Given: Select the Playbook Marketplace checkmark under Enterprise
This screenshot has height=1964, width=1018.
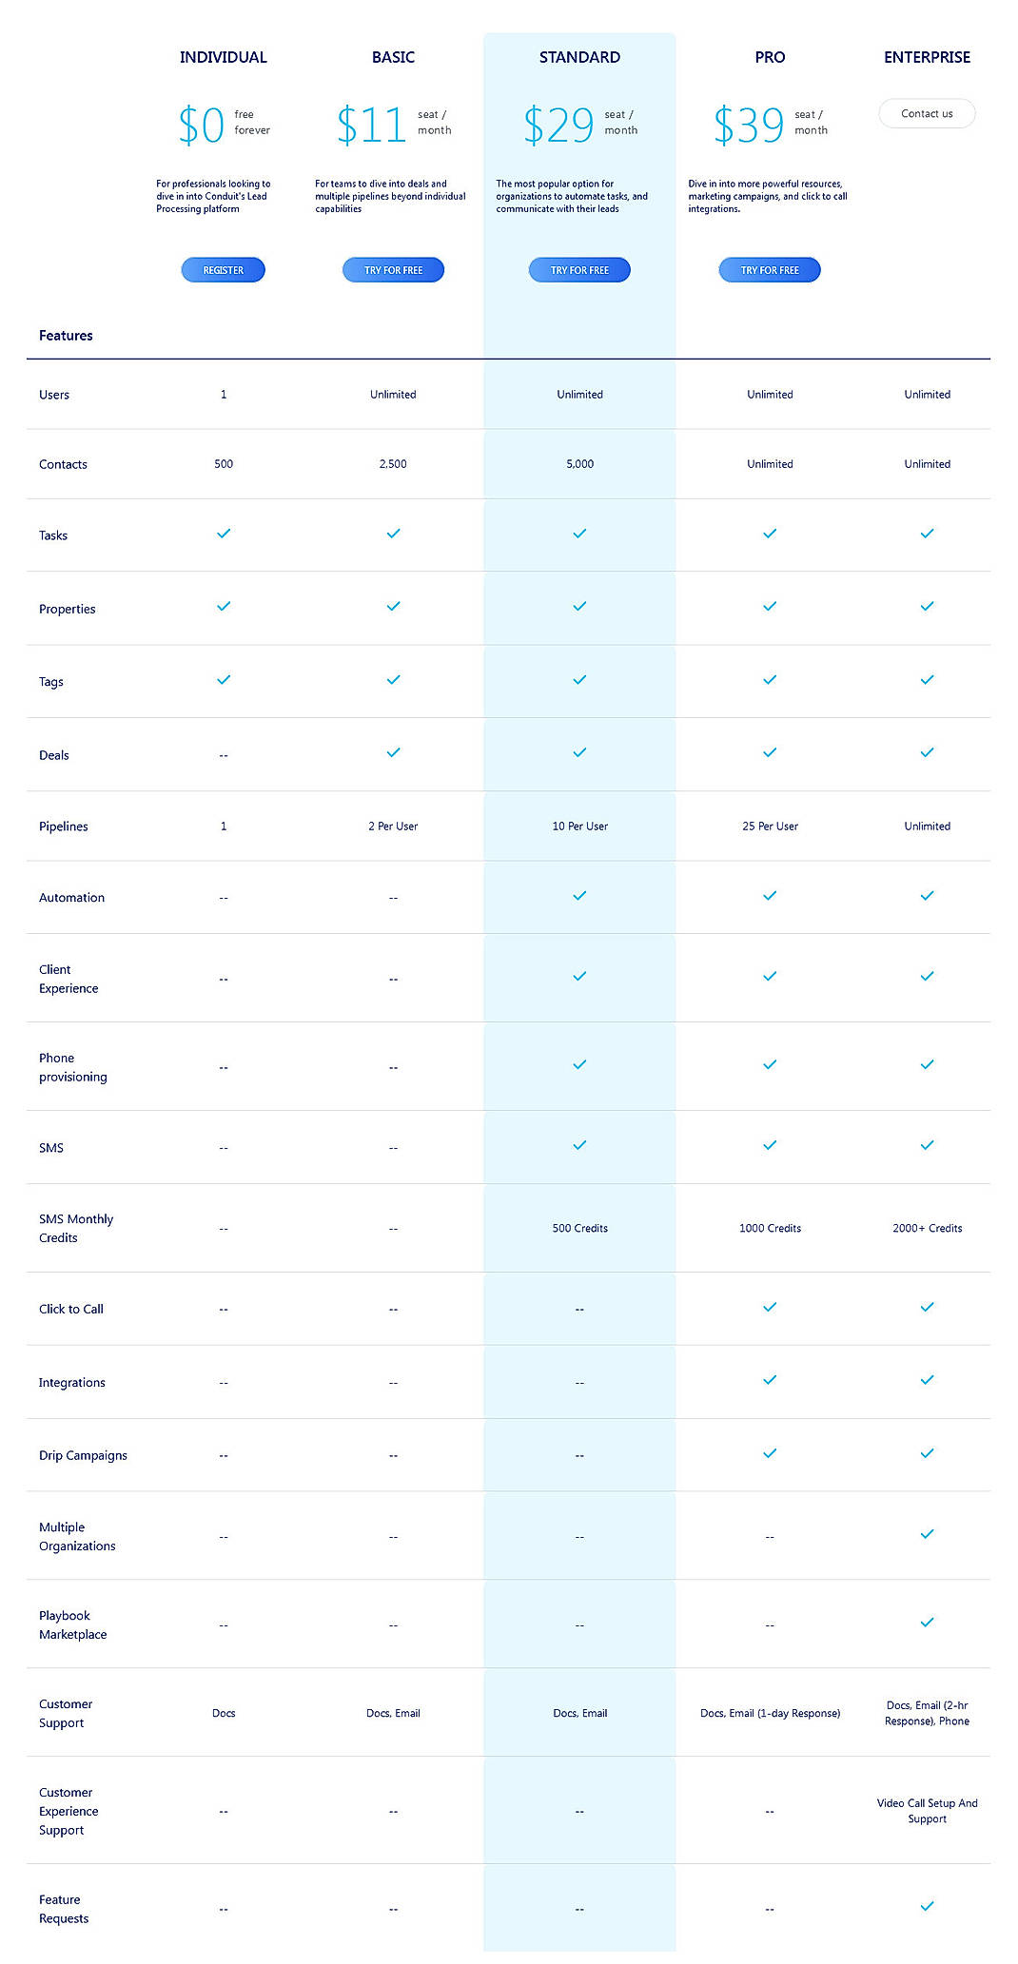Looking at the screenshot, I should pyautogui.click(x=926, y=1623).
